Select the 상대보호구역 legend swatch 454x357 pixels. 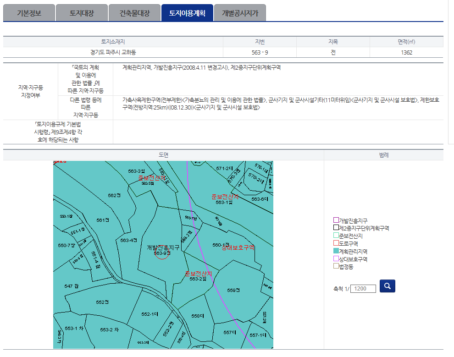click(x=336, y=259)
